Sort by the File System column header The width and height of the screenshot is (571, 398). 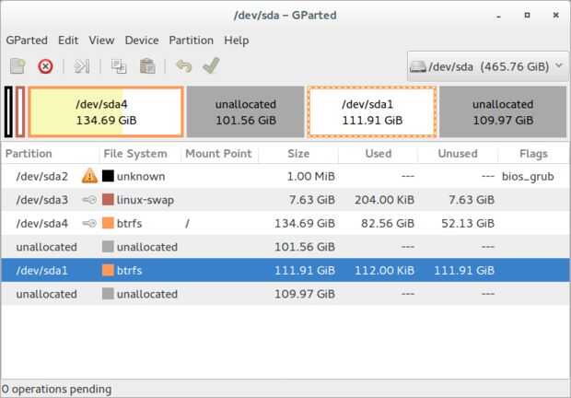tap(135, 154)
